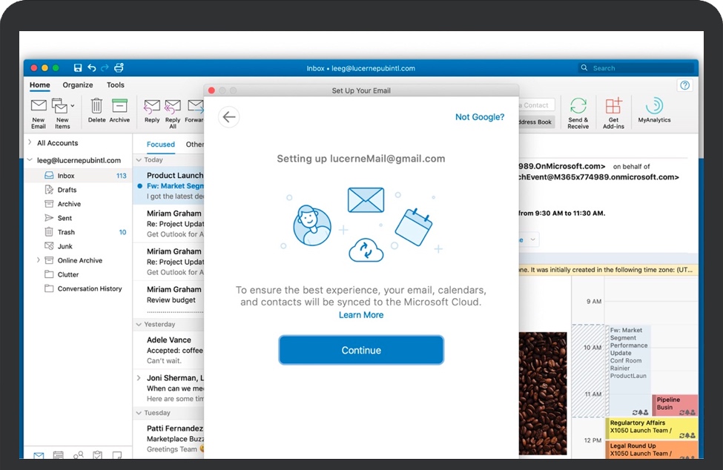
Task: Open the Archive folder
Action: (77, 204)
